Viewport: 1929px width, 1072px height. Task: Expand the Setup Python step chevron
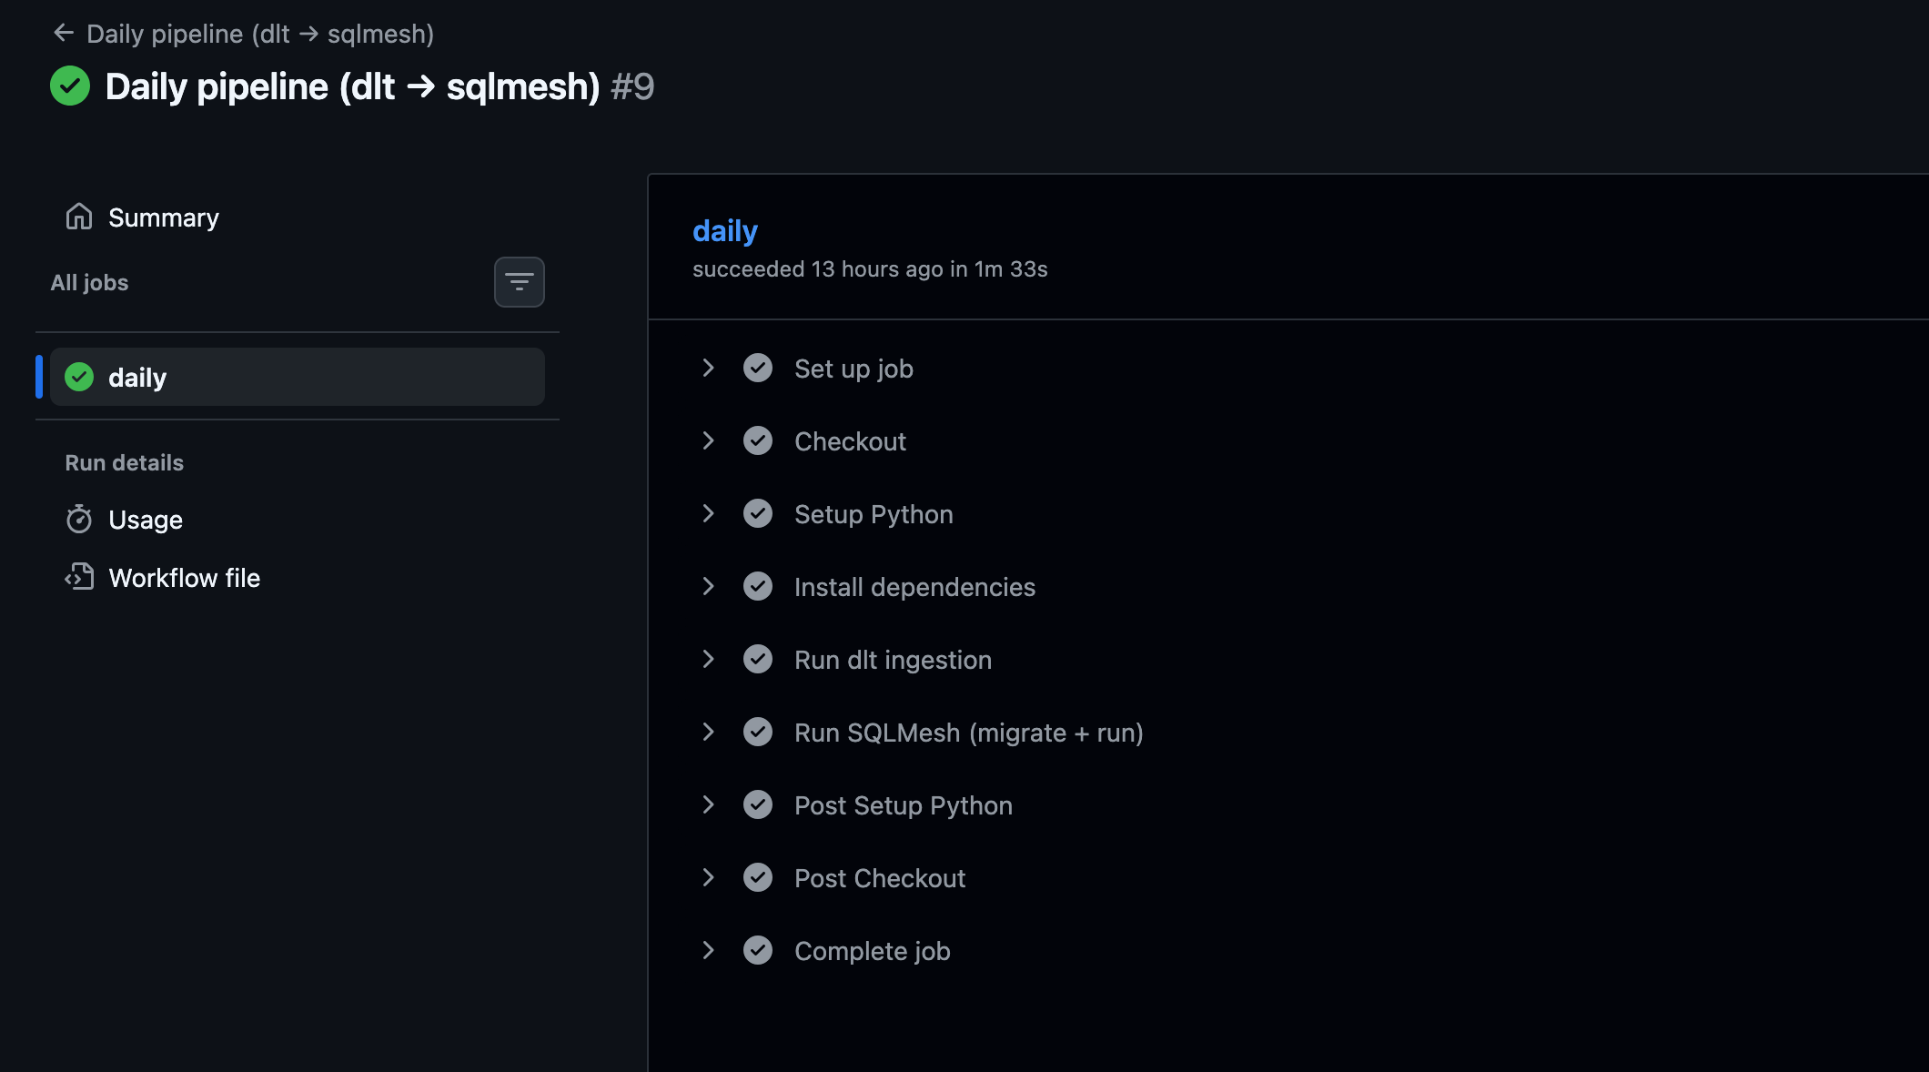708,514
